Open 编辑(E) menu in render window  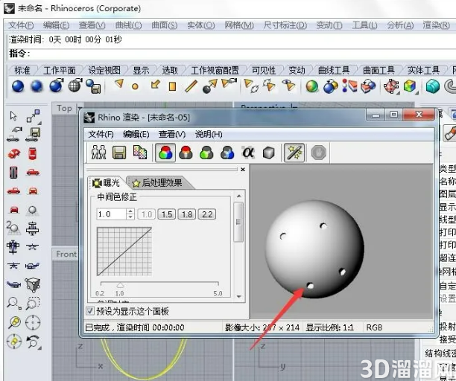(x=136, y=134)
